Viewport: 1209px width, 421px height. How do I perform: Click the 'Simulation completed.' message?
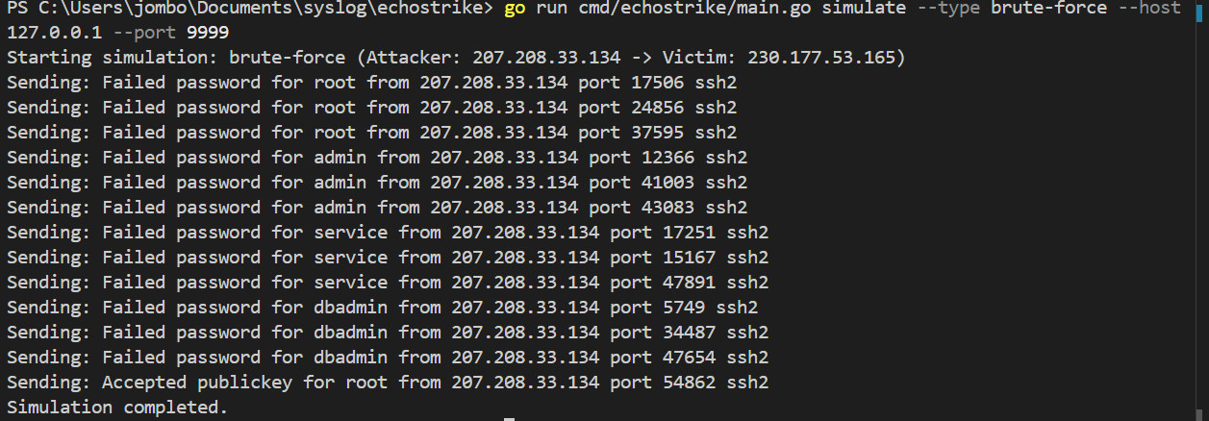point(117,408)
